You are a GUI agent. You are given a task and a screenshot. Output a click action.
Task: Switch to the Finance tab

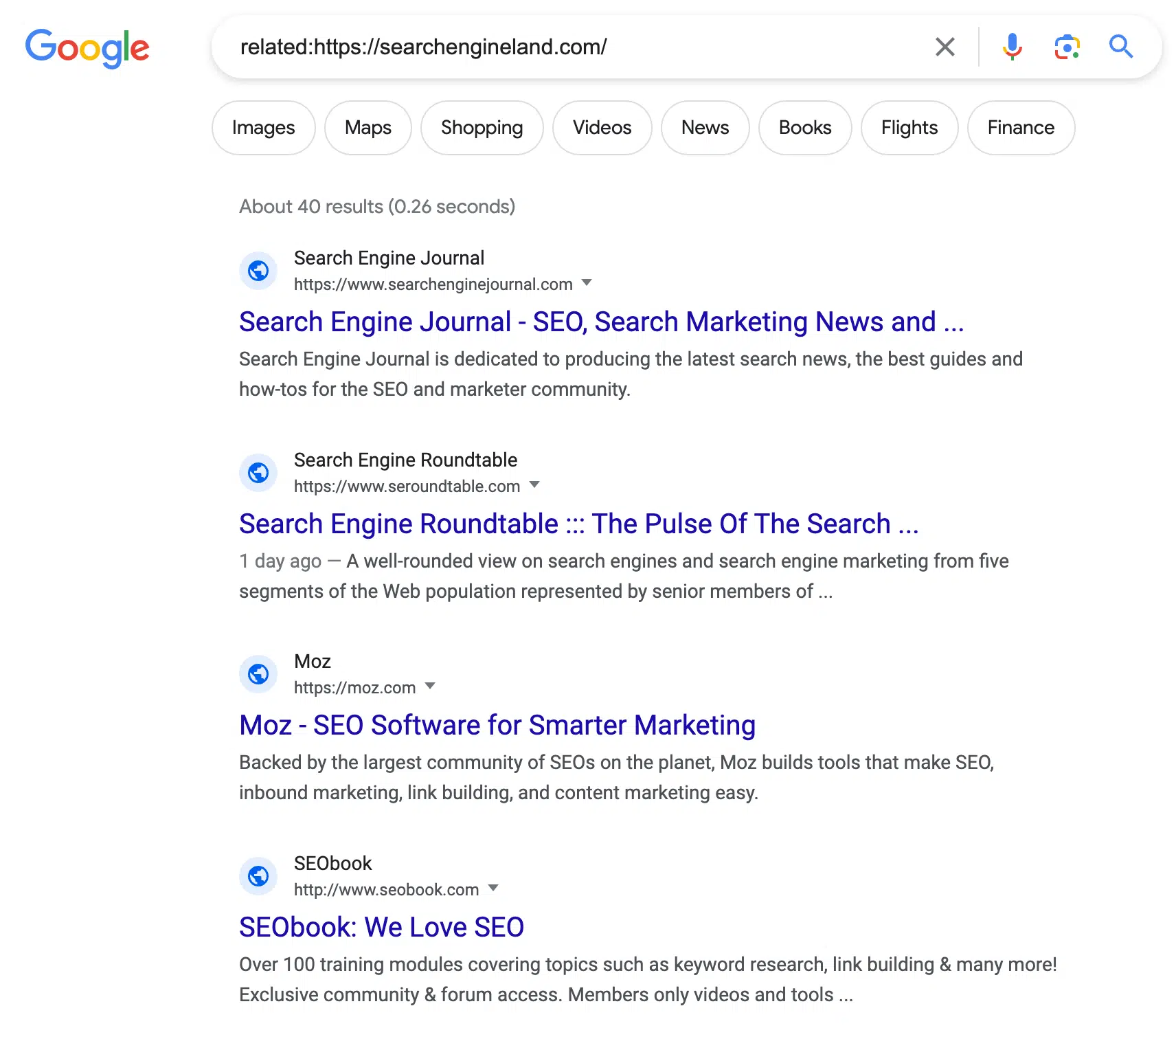point(1021,128)
